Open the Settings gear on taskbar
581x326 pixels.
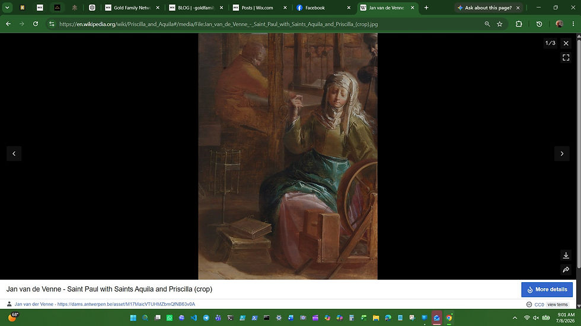(279, 318)
